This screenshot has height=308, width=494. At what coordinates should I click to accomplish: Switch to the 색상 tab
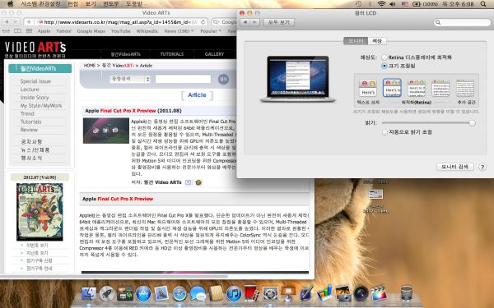point(377,41)
